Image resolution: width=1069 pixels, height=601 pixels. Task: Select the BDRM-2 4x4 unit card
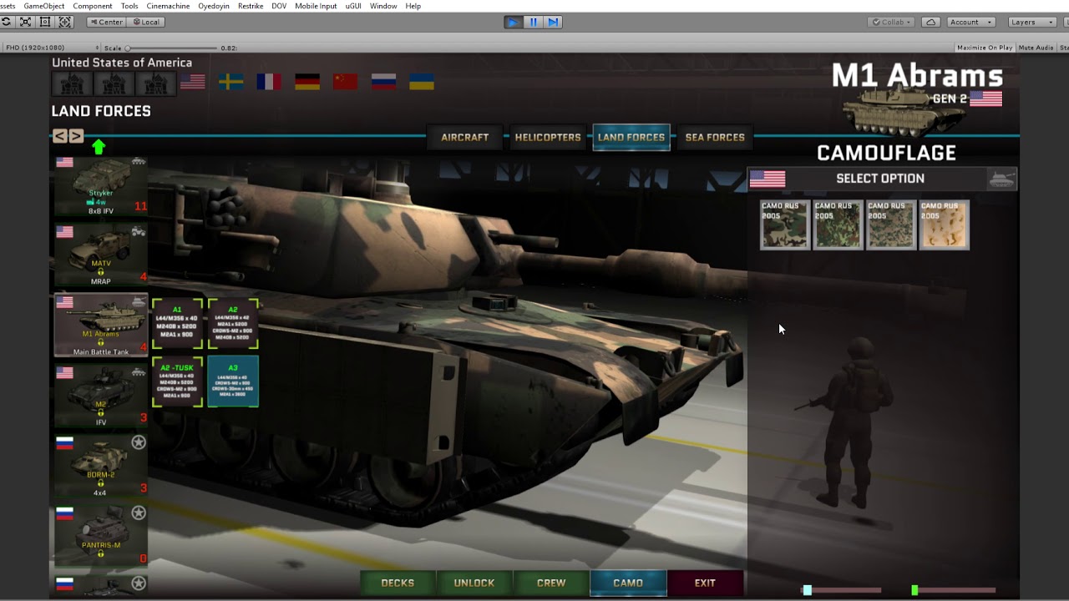101,466
